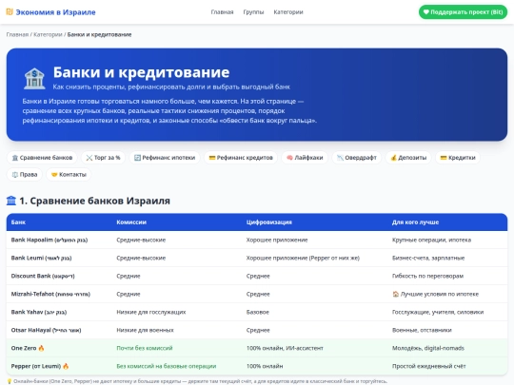Click Хорошее приложение (Pepper от них же) cell
The image size is (514, 385).
click(x=303, y=258)
